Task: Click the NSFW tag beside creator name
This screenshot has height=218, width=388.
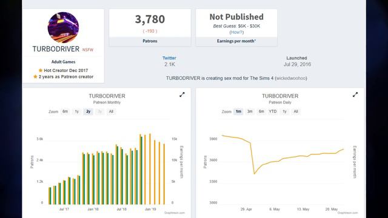Action: [88, 50]
